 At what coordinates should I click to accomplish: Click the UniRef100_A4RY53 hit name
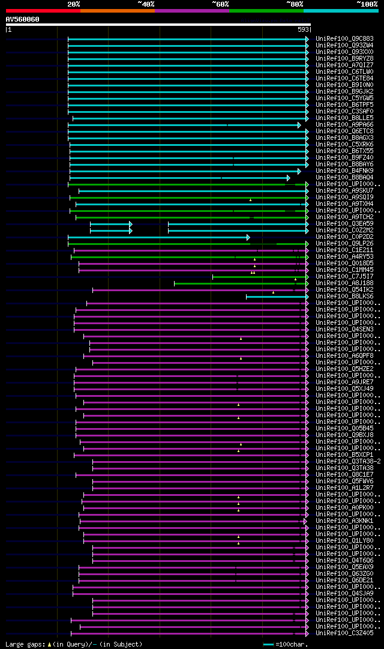344,258
